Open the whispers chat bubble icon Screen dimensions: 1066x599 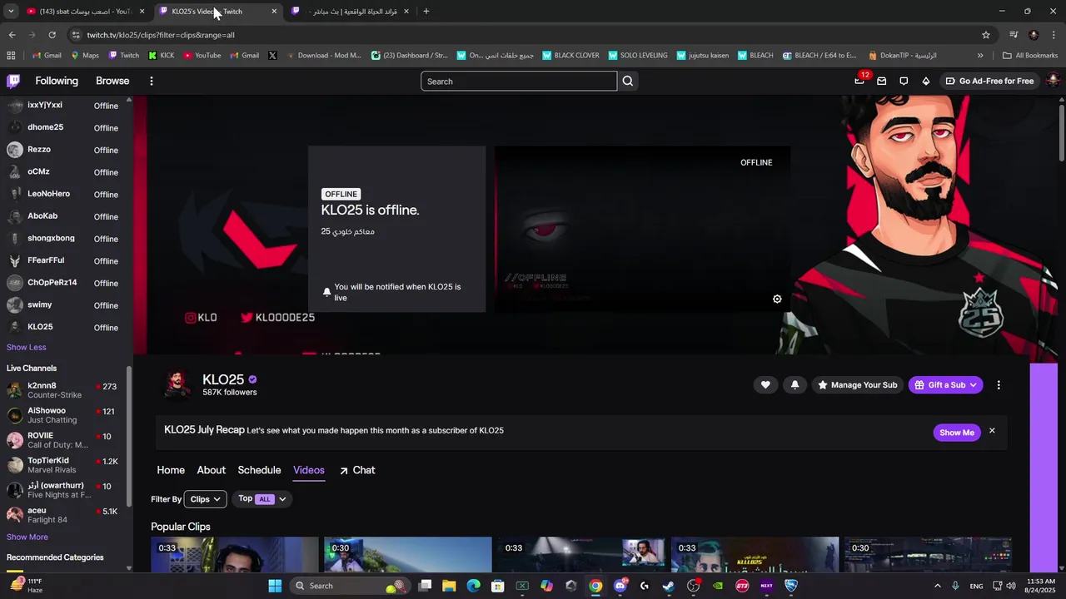pyautogui.click(x=904, y=81)
